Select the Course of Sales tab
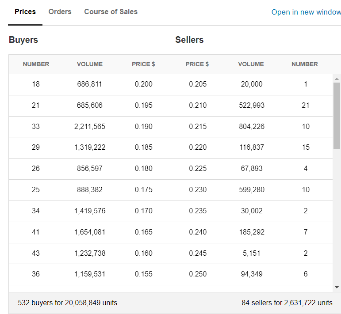 point(111,12)
